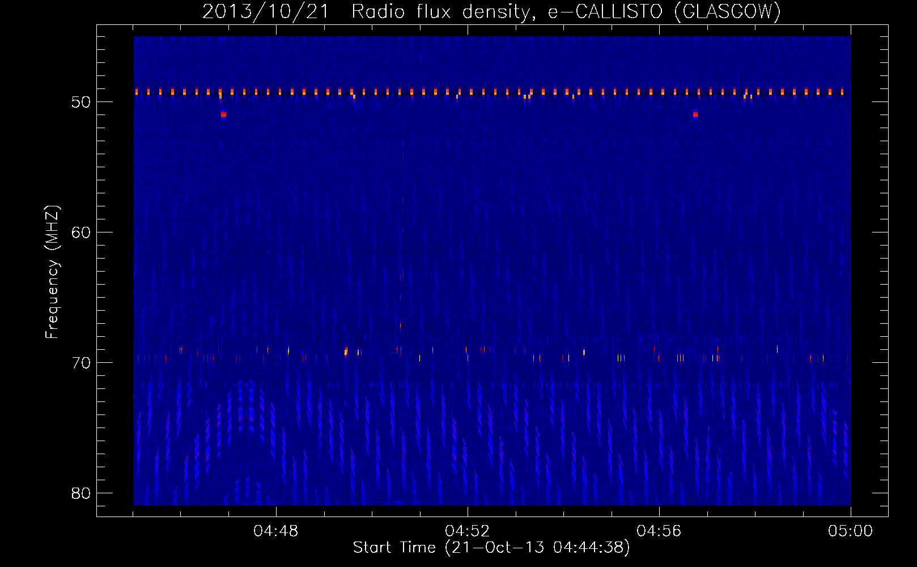Image resolution: width=917 pixels, height=567 pixels.
Task: Click the 50 frequency tick label
Action: [x=81, y=102]
